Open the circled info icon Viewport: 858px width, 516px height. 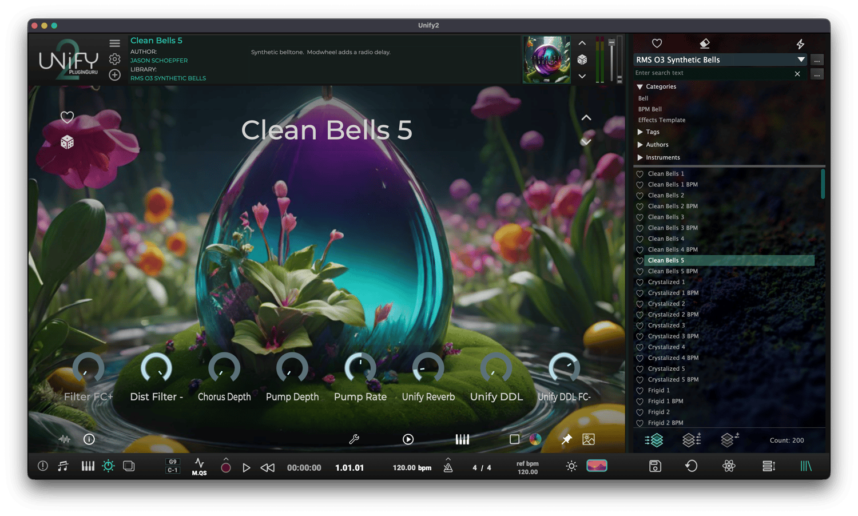89,439
